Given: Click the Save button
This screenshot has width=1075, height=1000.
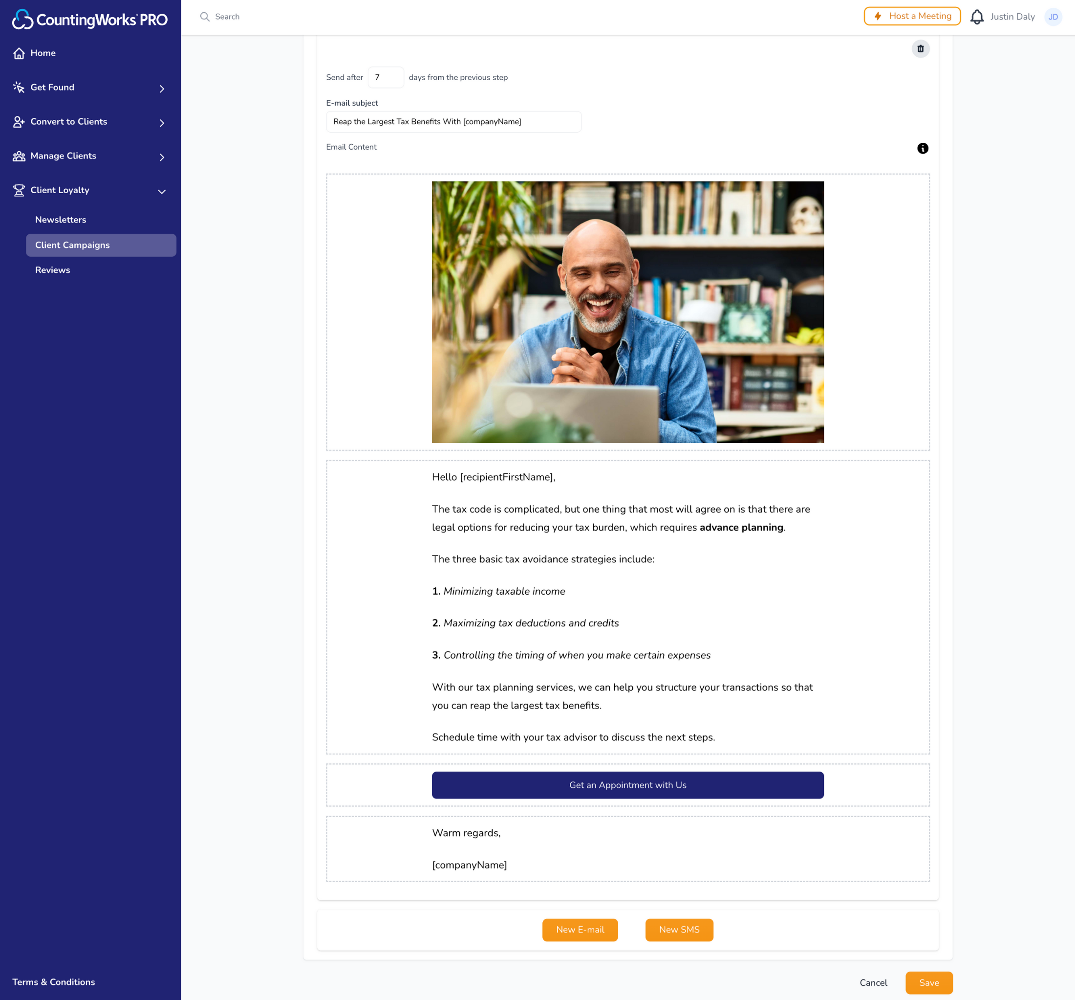Looking at the screenshot, I should click(x=928, y=983).
